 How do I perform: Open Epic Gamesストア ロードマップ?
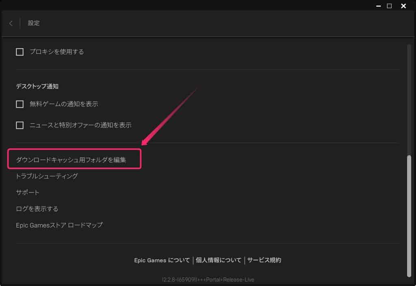(x=59, y=225)
